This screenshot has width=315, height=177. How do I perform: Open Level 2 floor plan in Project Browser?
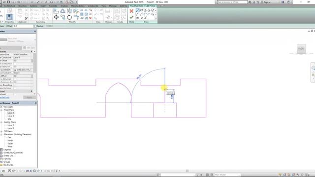coord(11,116)
